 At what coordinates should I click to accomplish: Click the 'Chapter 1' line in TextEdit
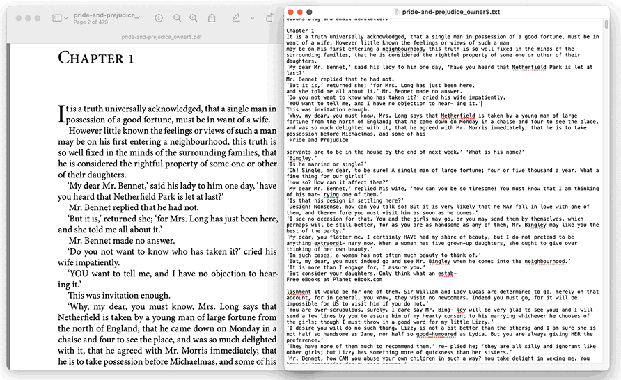(300, 31)
